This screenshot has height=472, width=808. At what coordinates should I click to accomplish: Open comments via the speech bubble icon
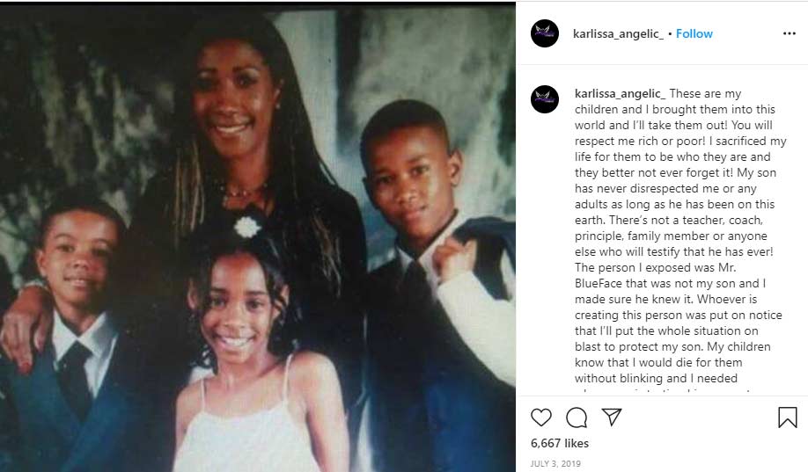pyautogui.click(x=577, y=417)
